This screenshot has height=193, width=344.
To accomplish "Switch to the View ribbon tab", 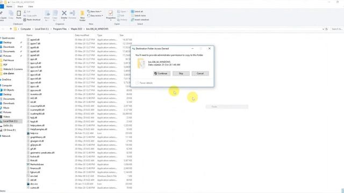I will pyautogui.click(x=31, y=6).
